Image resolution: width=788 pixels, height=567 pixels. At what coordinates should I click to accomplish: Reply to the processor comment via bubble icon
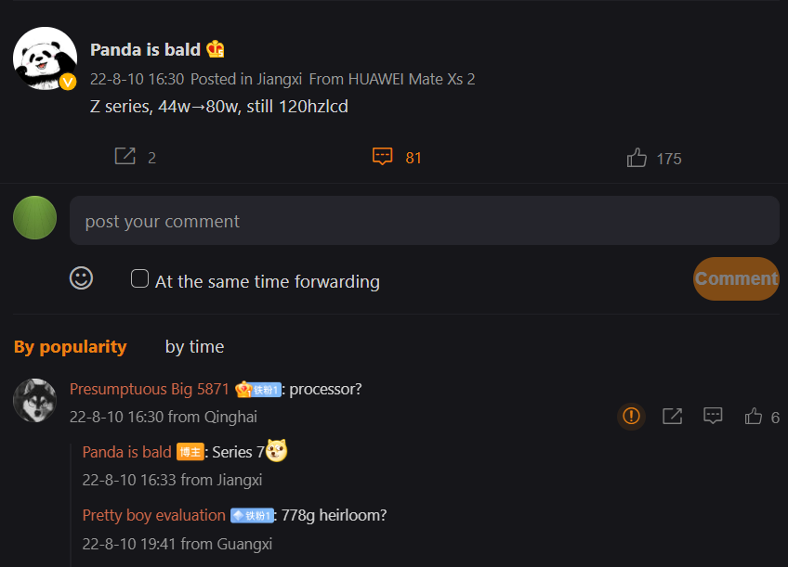click(713, 416)
